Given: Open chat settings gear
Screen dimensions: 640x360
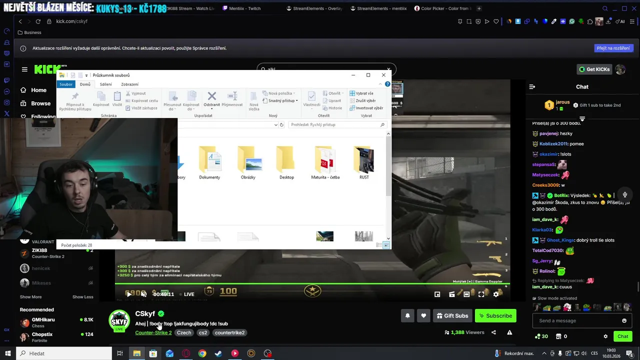Looking at the screenshot, I should tap(605, 336).
